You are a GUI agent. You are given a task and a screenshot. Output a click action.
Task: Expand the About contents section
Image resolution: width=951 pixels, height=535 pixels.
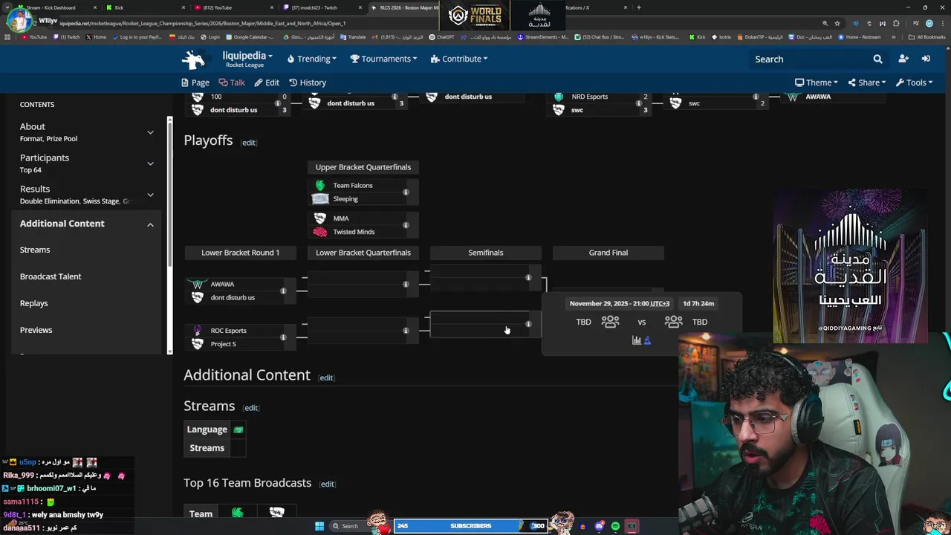(x=150, y=132)
